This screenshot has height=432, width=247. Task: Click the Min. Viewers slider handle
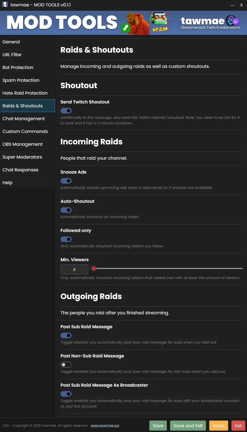pyautogui.click(x=94, y=268)
